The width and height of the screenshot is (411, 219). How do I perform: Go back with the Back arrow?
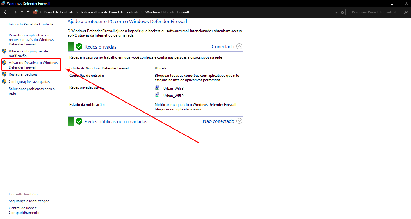coord(5,12)
